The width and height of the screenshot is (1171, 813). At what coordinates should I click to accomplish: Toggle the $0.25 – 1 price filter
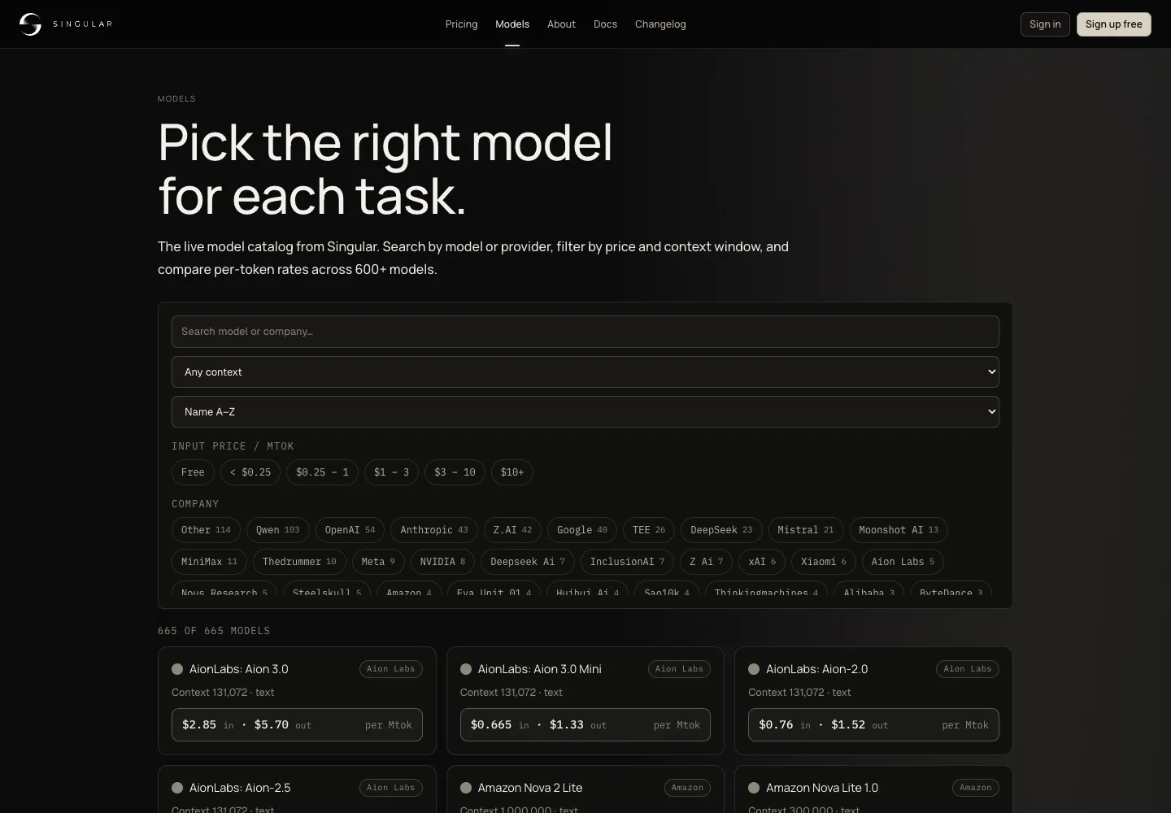322,472
